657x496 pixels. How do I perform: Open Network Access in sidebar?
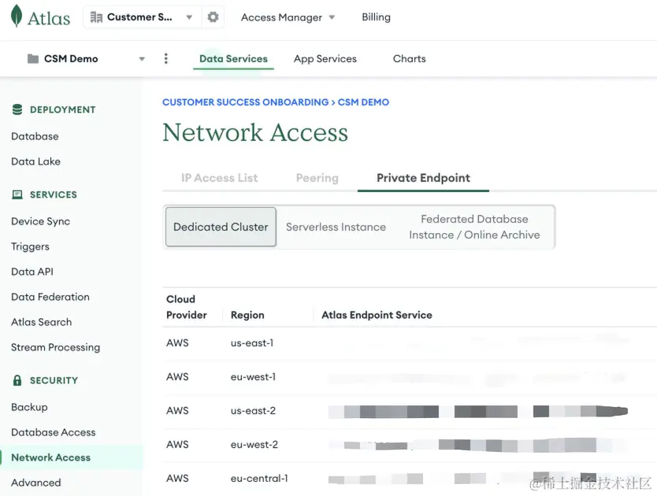point(50,457)
